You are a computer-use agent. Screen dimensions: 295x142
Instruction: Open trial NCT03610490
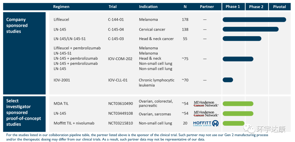[120, 104]
